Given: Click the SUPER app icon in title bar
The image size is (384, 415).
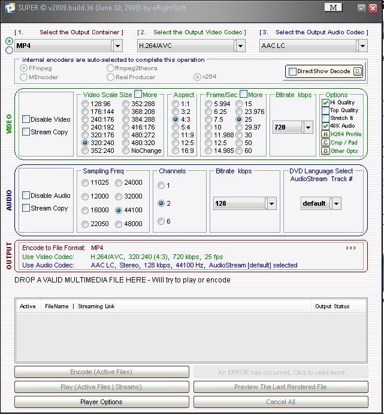Looking at the screenshot, I should 6,7.
